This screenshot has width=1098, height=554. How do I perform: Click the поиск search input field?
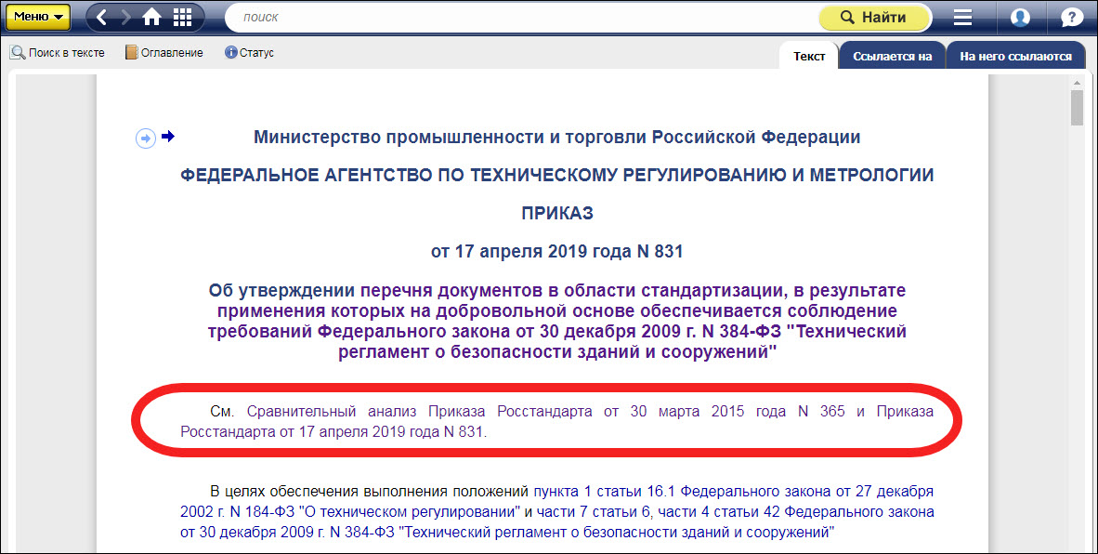tap(520, 18)
